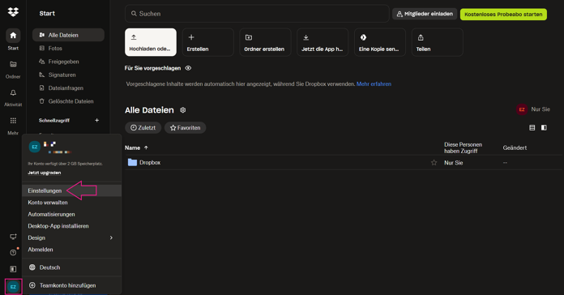Open the Ordner section in left rail

click(13, 69)
